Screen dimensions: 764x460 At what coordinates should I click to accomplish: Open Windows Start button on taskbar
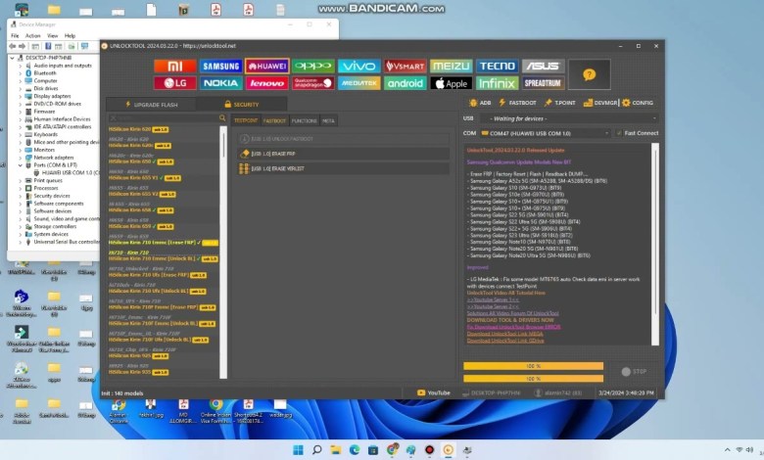(x=298, y=450)
